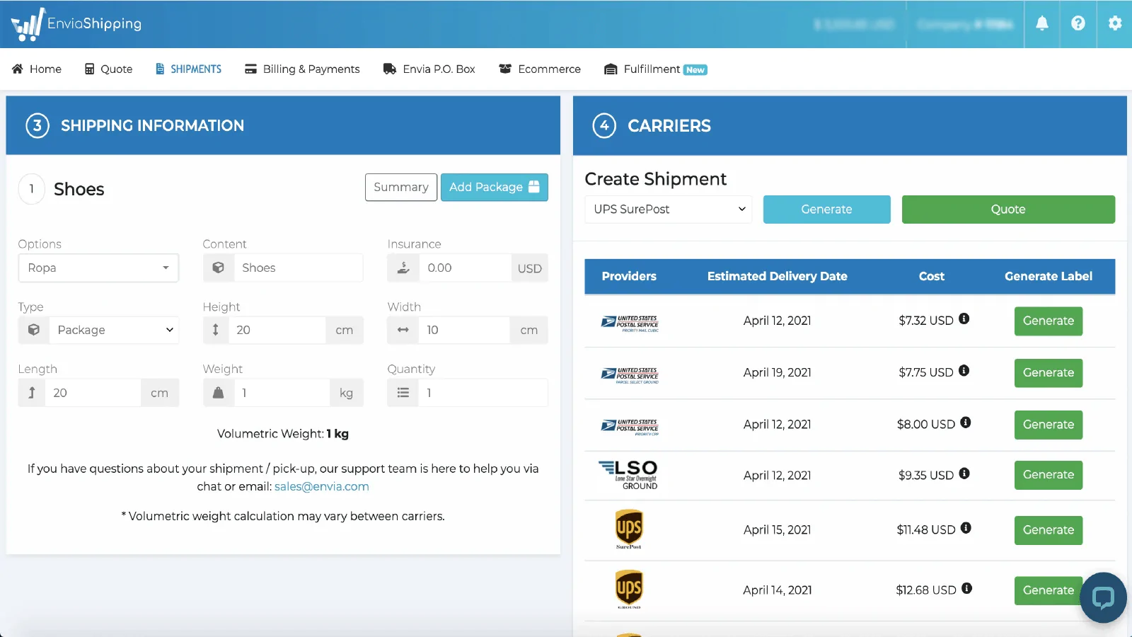
Task: Click the green Quote button
Action: [1008, 210]
